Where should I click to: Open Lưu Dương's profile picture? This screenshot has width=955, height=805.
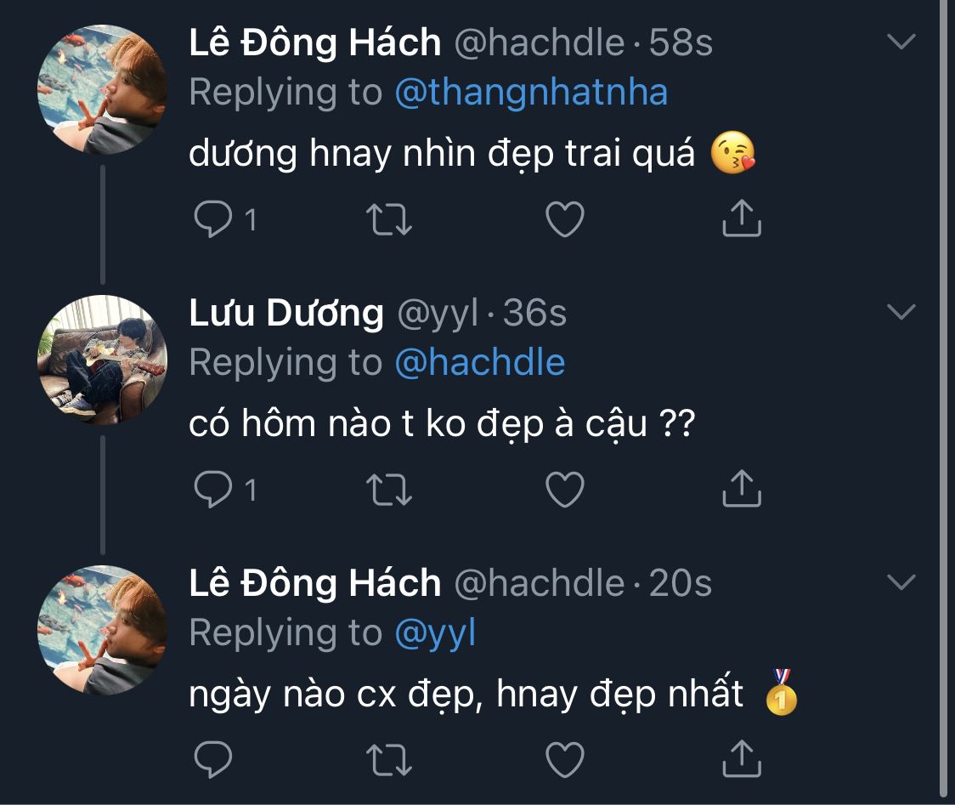(102, 360)
